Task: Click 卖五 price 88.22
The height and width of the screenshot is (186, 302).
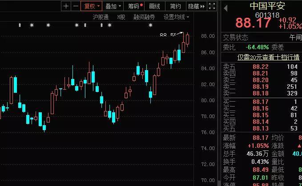Action: [x=260, y=67]
